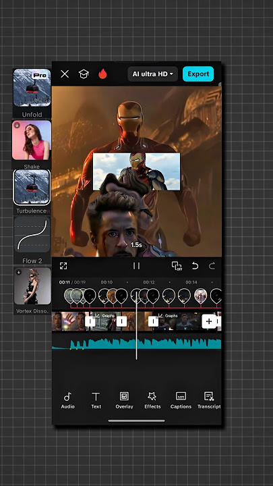Add a new clip with the plus button
Screen dimensions: 273x486
point(209,321)
